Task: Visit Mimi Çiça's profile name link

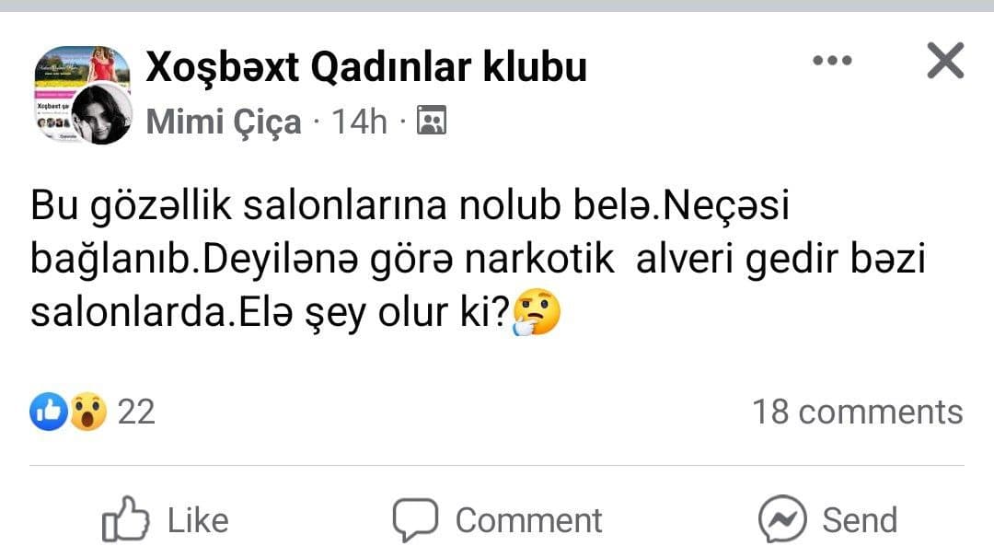Action: (x=223, y=122)
